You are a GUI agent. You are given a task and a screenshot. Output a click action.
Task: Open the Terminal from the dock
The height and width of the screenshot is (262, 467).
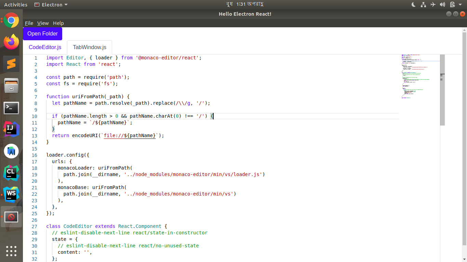[x=11, y=108]
